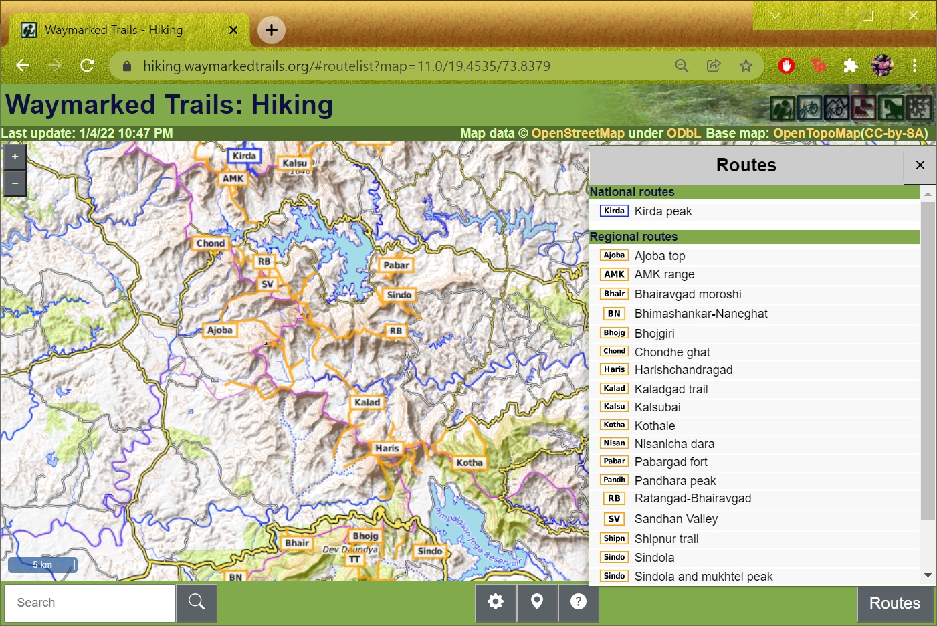Select the Waymarked Trails - Hiking tab
The width and height of the screenshot is (937, 626).
tap(130, 30)
